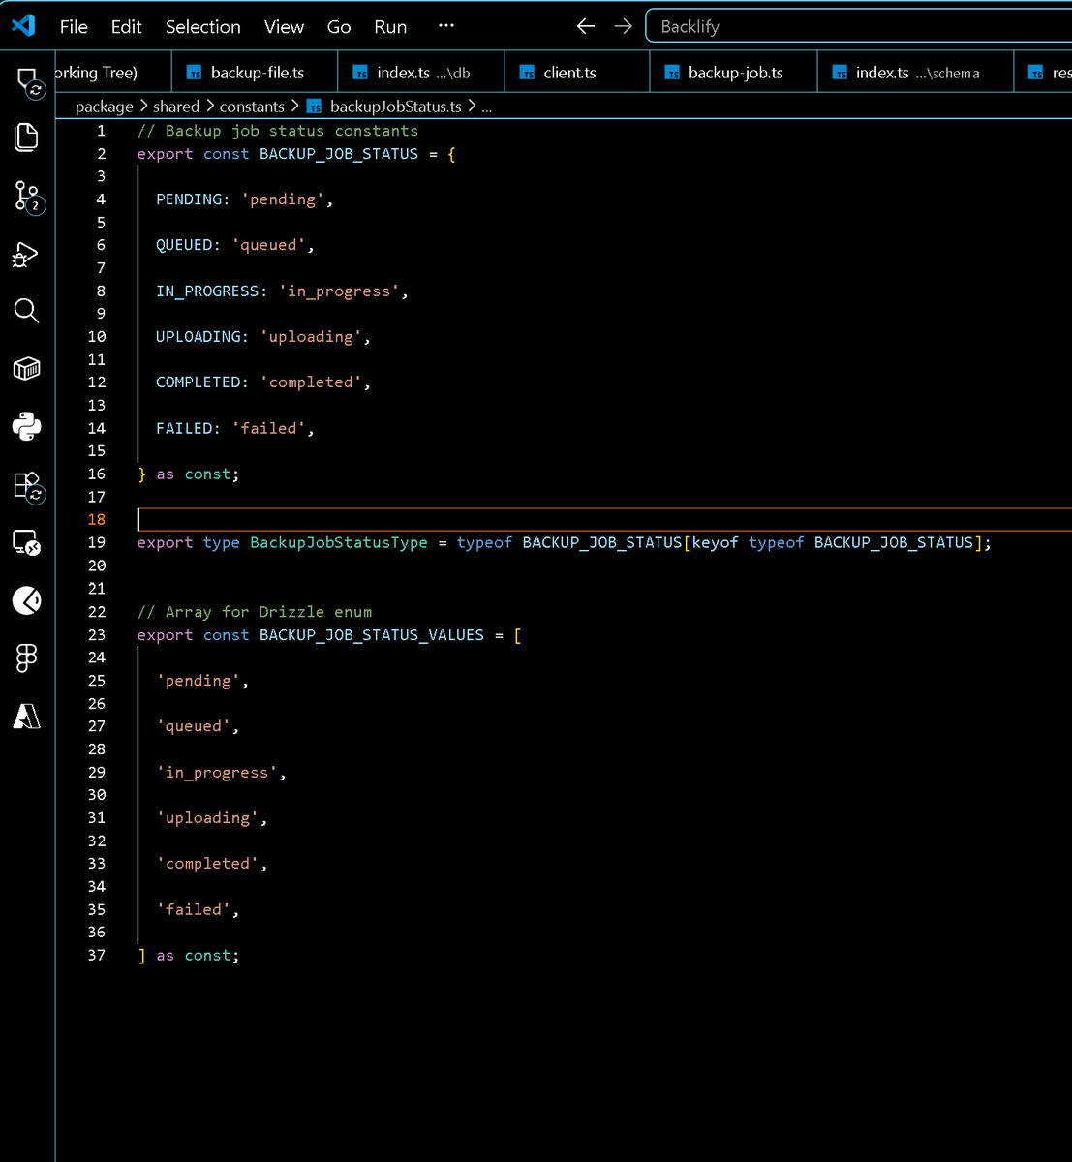Open the Selection menu

click(202, 26)
